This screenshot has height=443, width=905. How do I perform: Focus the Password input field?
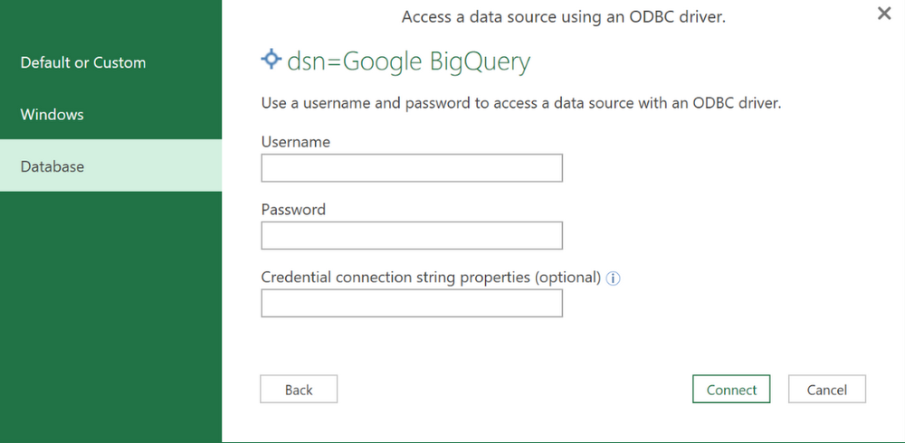(x=412, y=235)
